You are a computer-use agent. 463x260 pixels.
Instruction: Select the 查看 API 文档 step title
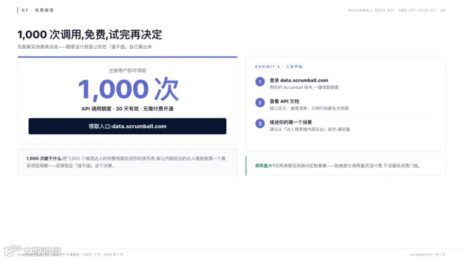coord(284,102)
